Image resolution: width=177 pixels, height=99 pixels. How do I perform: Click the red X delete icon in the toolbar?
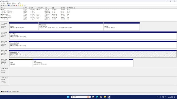point(16,5)
